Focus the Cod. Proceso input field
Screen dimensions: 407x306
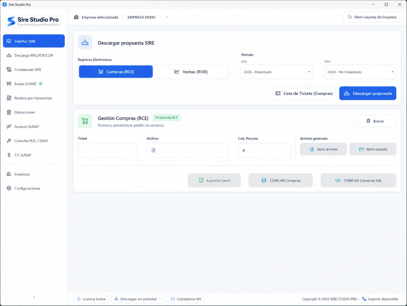[x=264, y=150]
